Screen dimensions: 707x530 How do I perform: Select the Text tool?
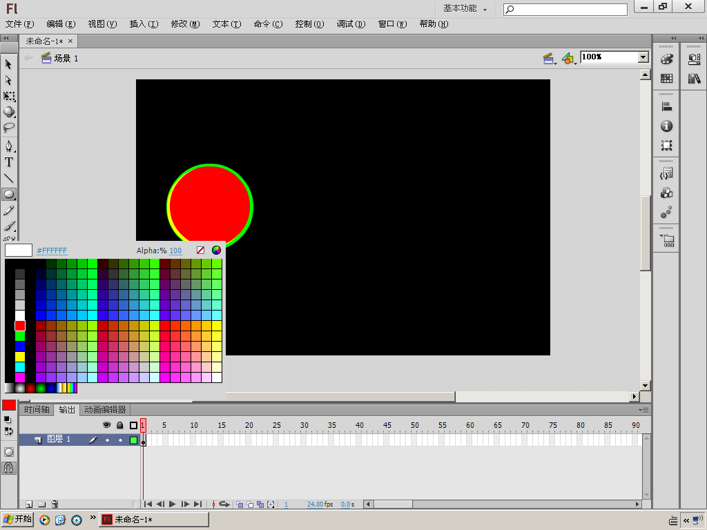point(9,162)
